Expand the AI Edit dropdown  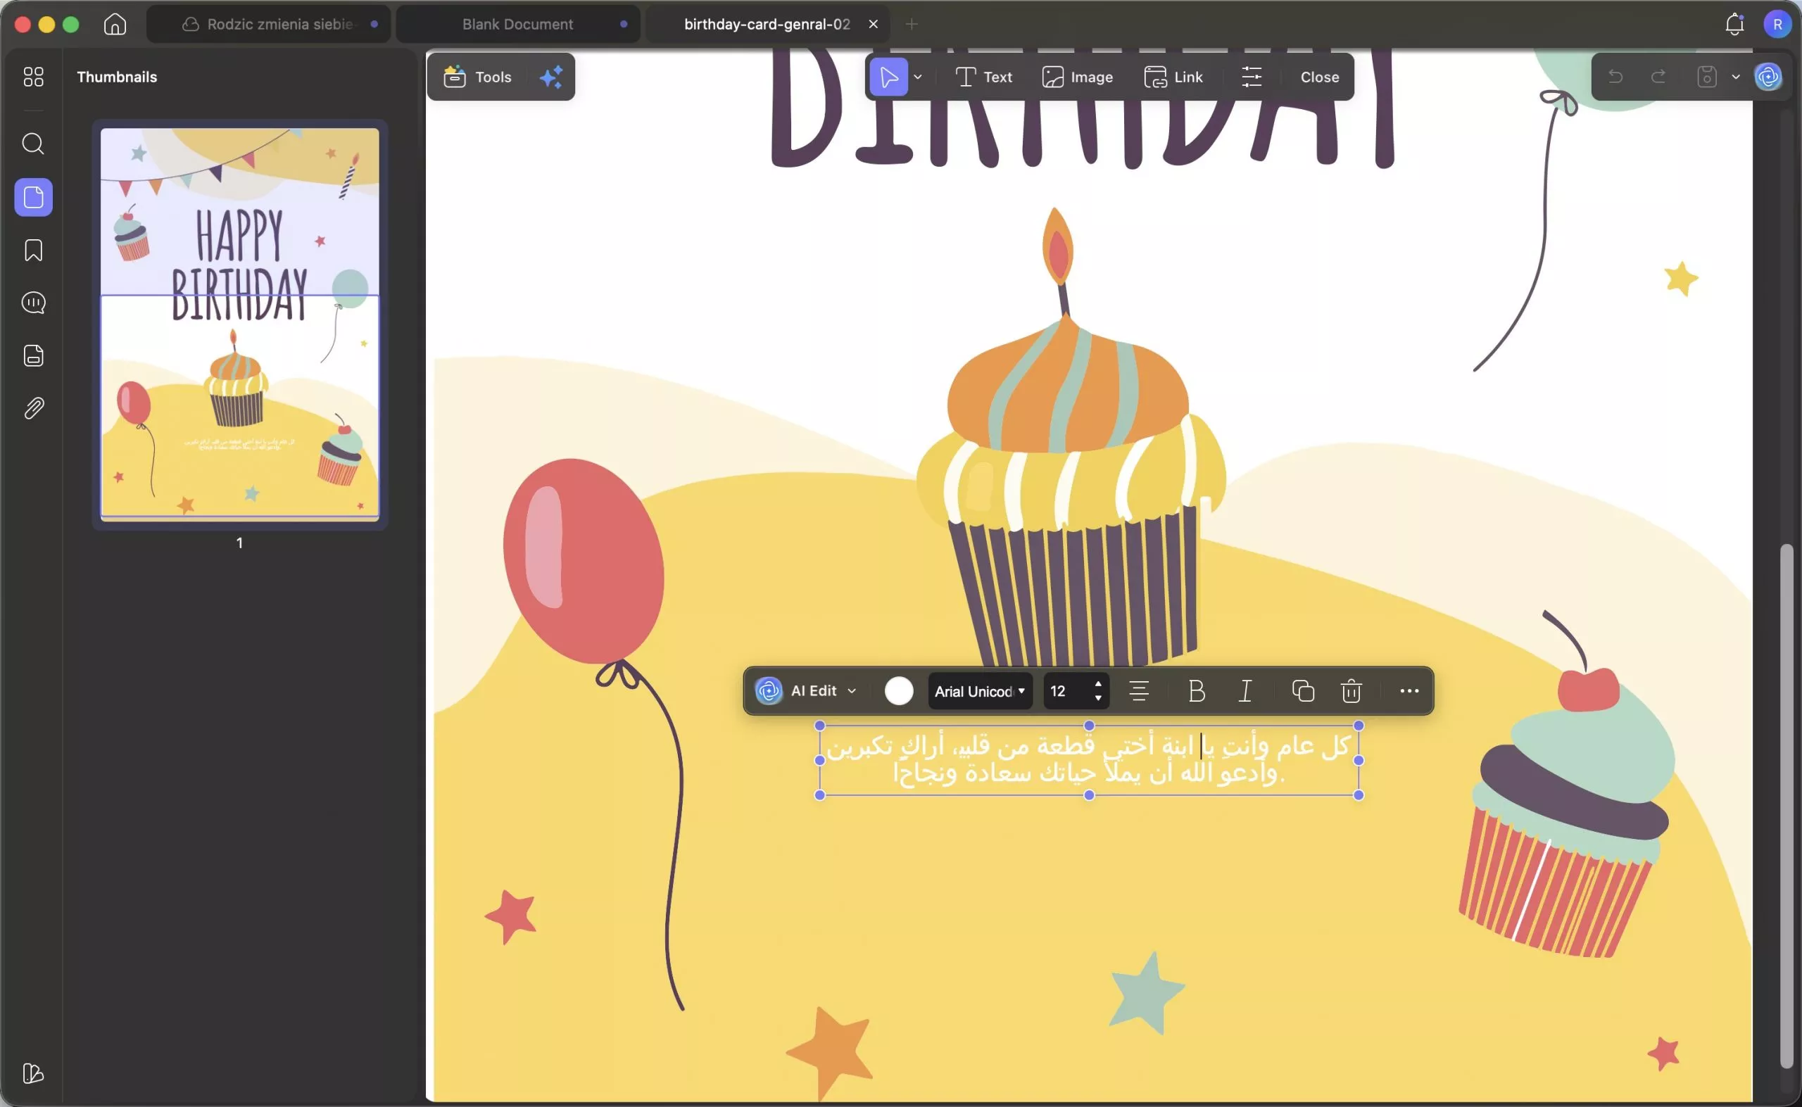(852, 690)
